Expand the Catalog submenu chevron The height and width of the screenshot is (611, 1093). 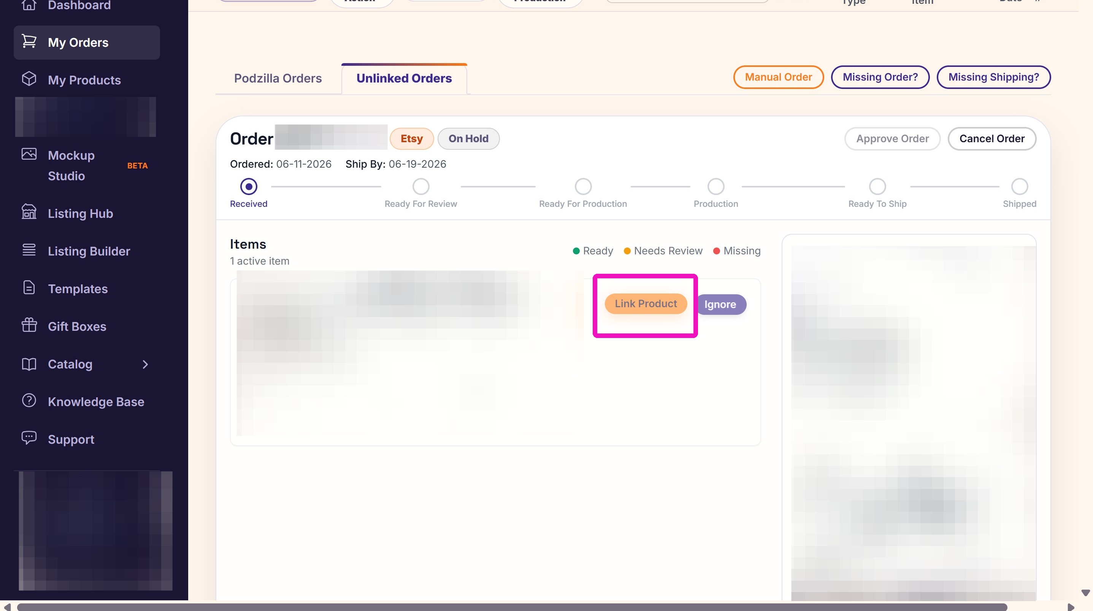pos(146,365)
